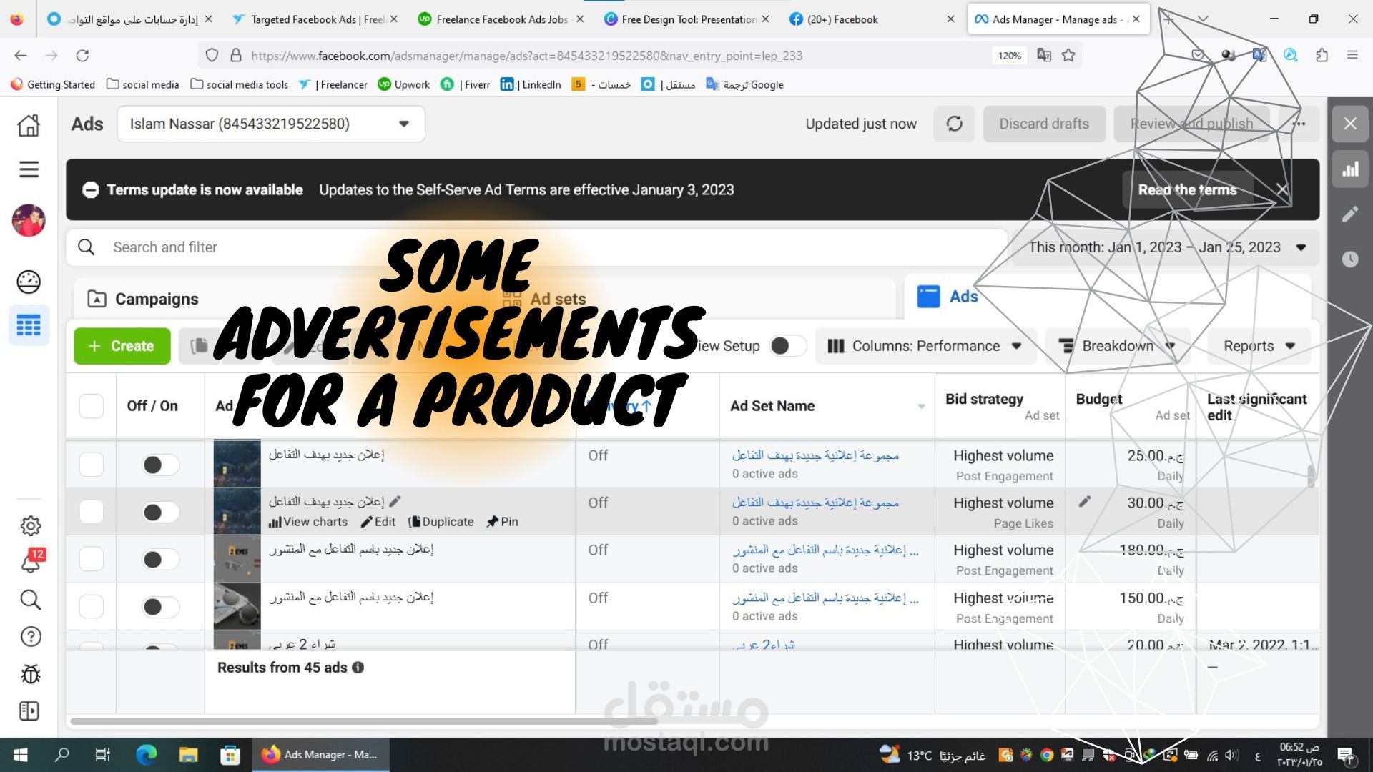Click the sidebar search magnifier icon
The height and width of the screenshot is (772, 1373).
click(x=30, y=599)
